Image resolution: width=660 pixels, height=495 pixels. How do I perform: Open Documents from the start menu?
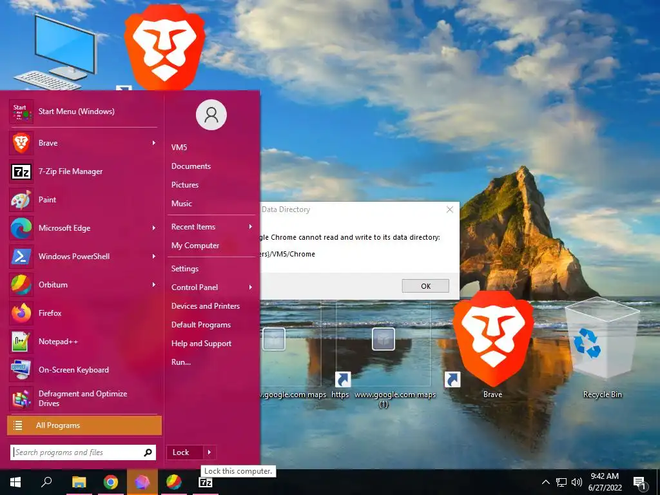(x=191, y=166)
